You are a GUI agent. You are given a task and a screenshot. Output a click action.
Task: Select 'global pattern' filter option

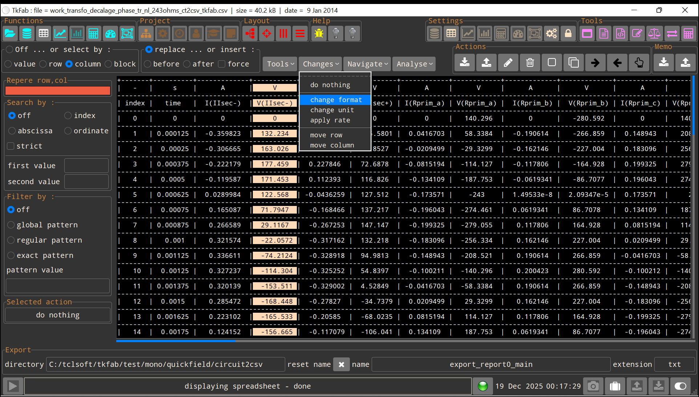11,225
